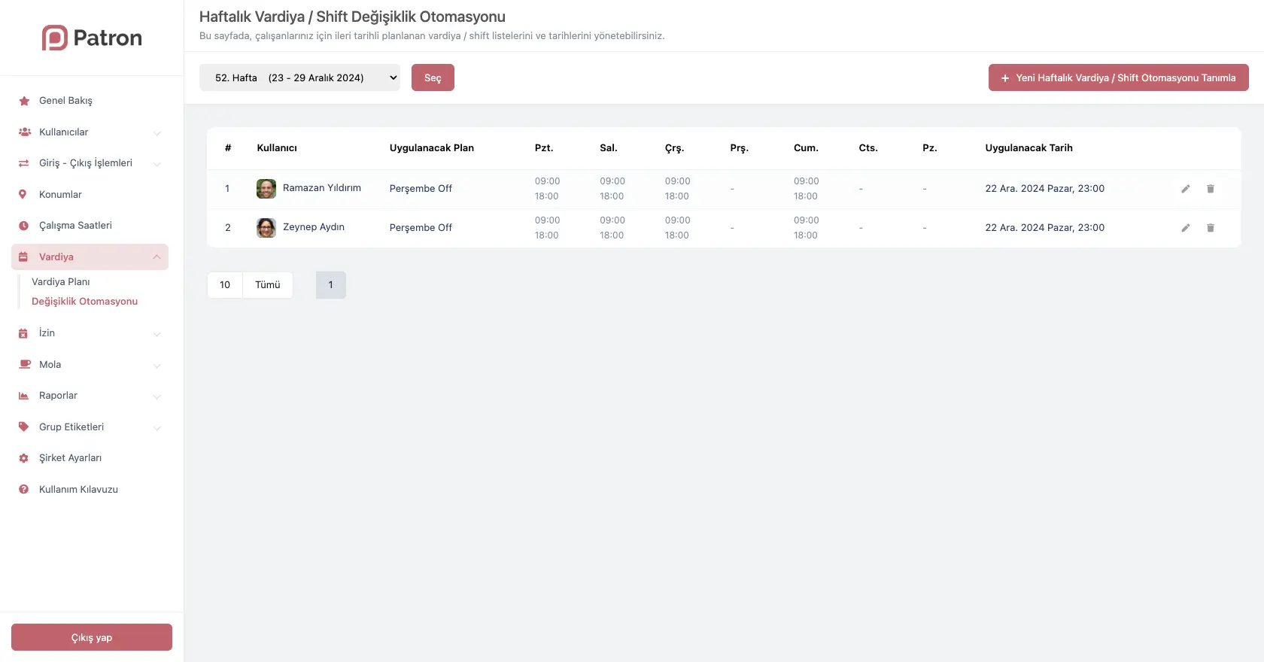
Task: Open the week selection dropdown
Action: pos(299,77)
